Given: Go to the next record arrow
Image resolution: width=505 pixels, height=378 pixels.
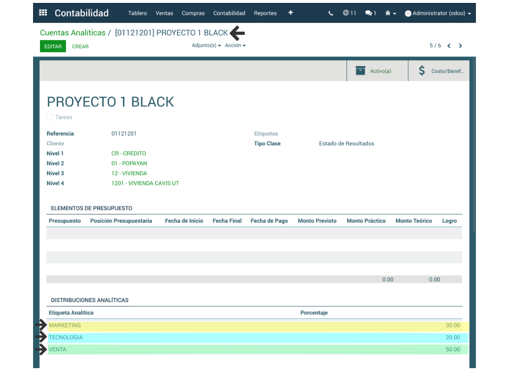Looking at the screenshot, I should 461,46.
